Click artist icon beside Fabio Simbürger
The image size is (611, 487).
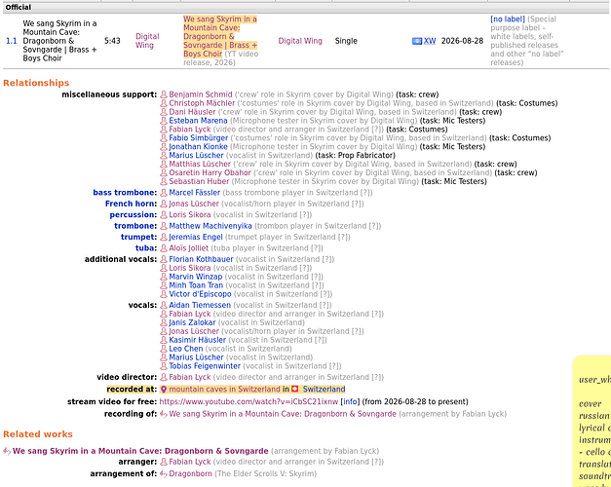point(164,138)
